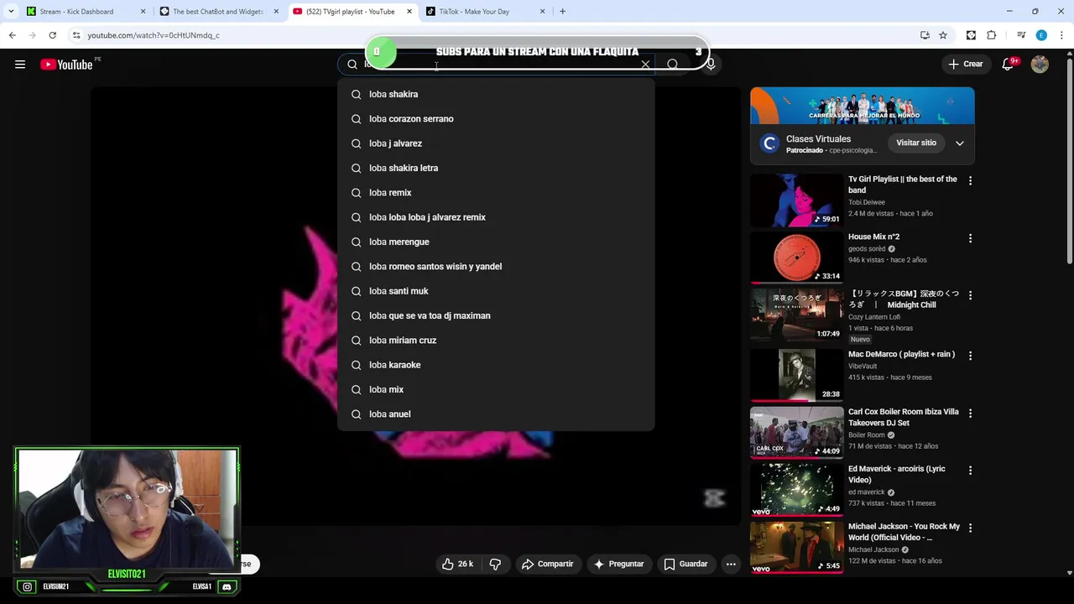This screenshot has height=604, width=1074.
Task: Open options for Ed Maverick video
Action: pyautogui.click(x=970, y=471)
